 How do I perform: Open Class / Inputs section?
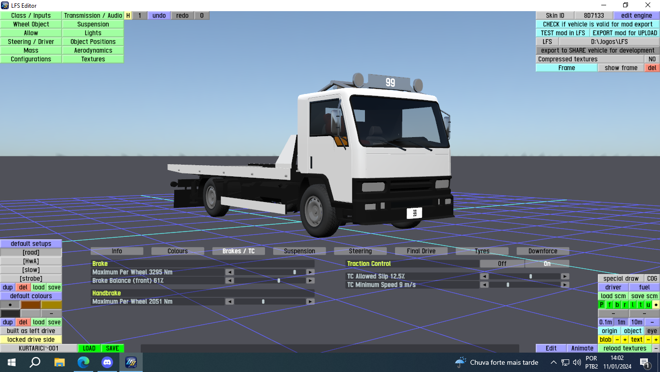(31, 15)
